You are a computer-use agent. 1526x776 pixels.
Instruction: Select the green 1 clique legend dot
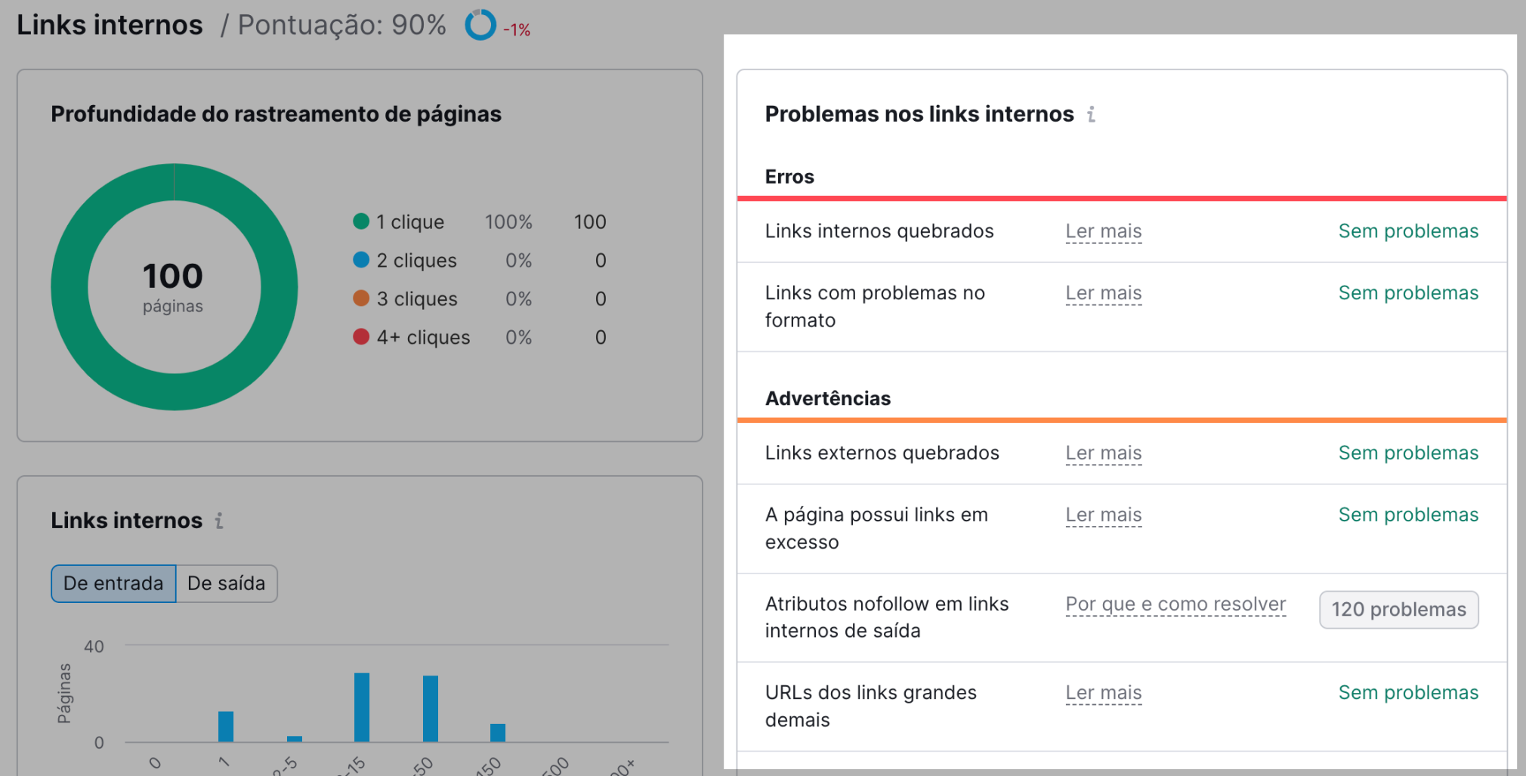tap(361, 221)
